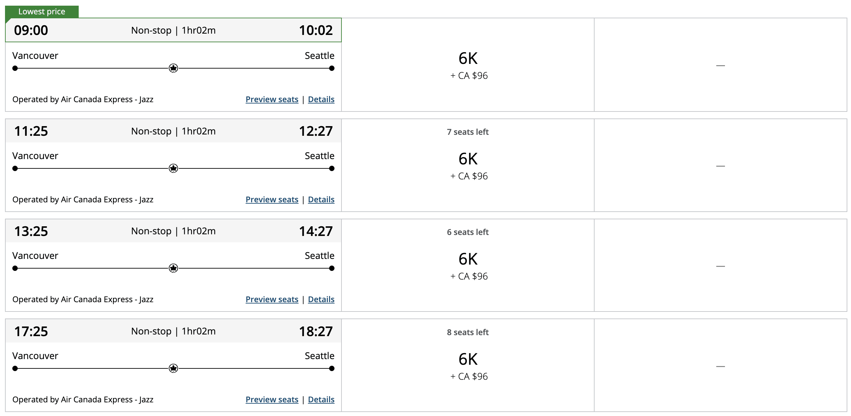The width and height of the screenshot is (851, 416).
Task: Click Air Canada logo on 11:25 flight
Action: click(x=173, y=168)
